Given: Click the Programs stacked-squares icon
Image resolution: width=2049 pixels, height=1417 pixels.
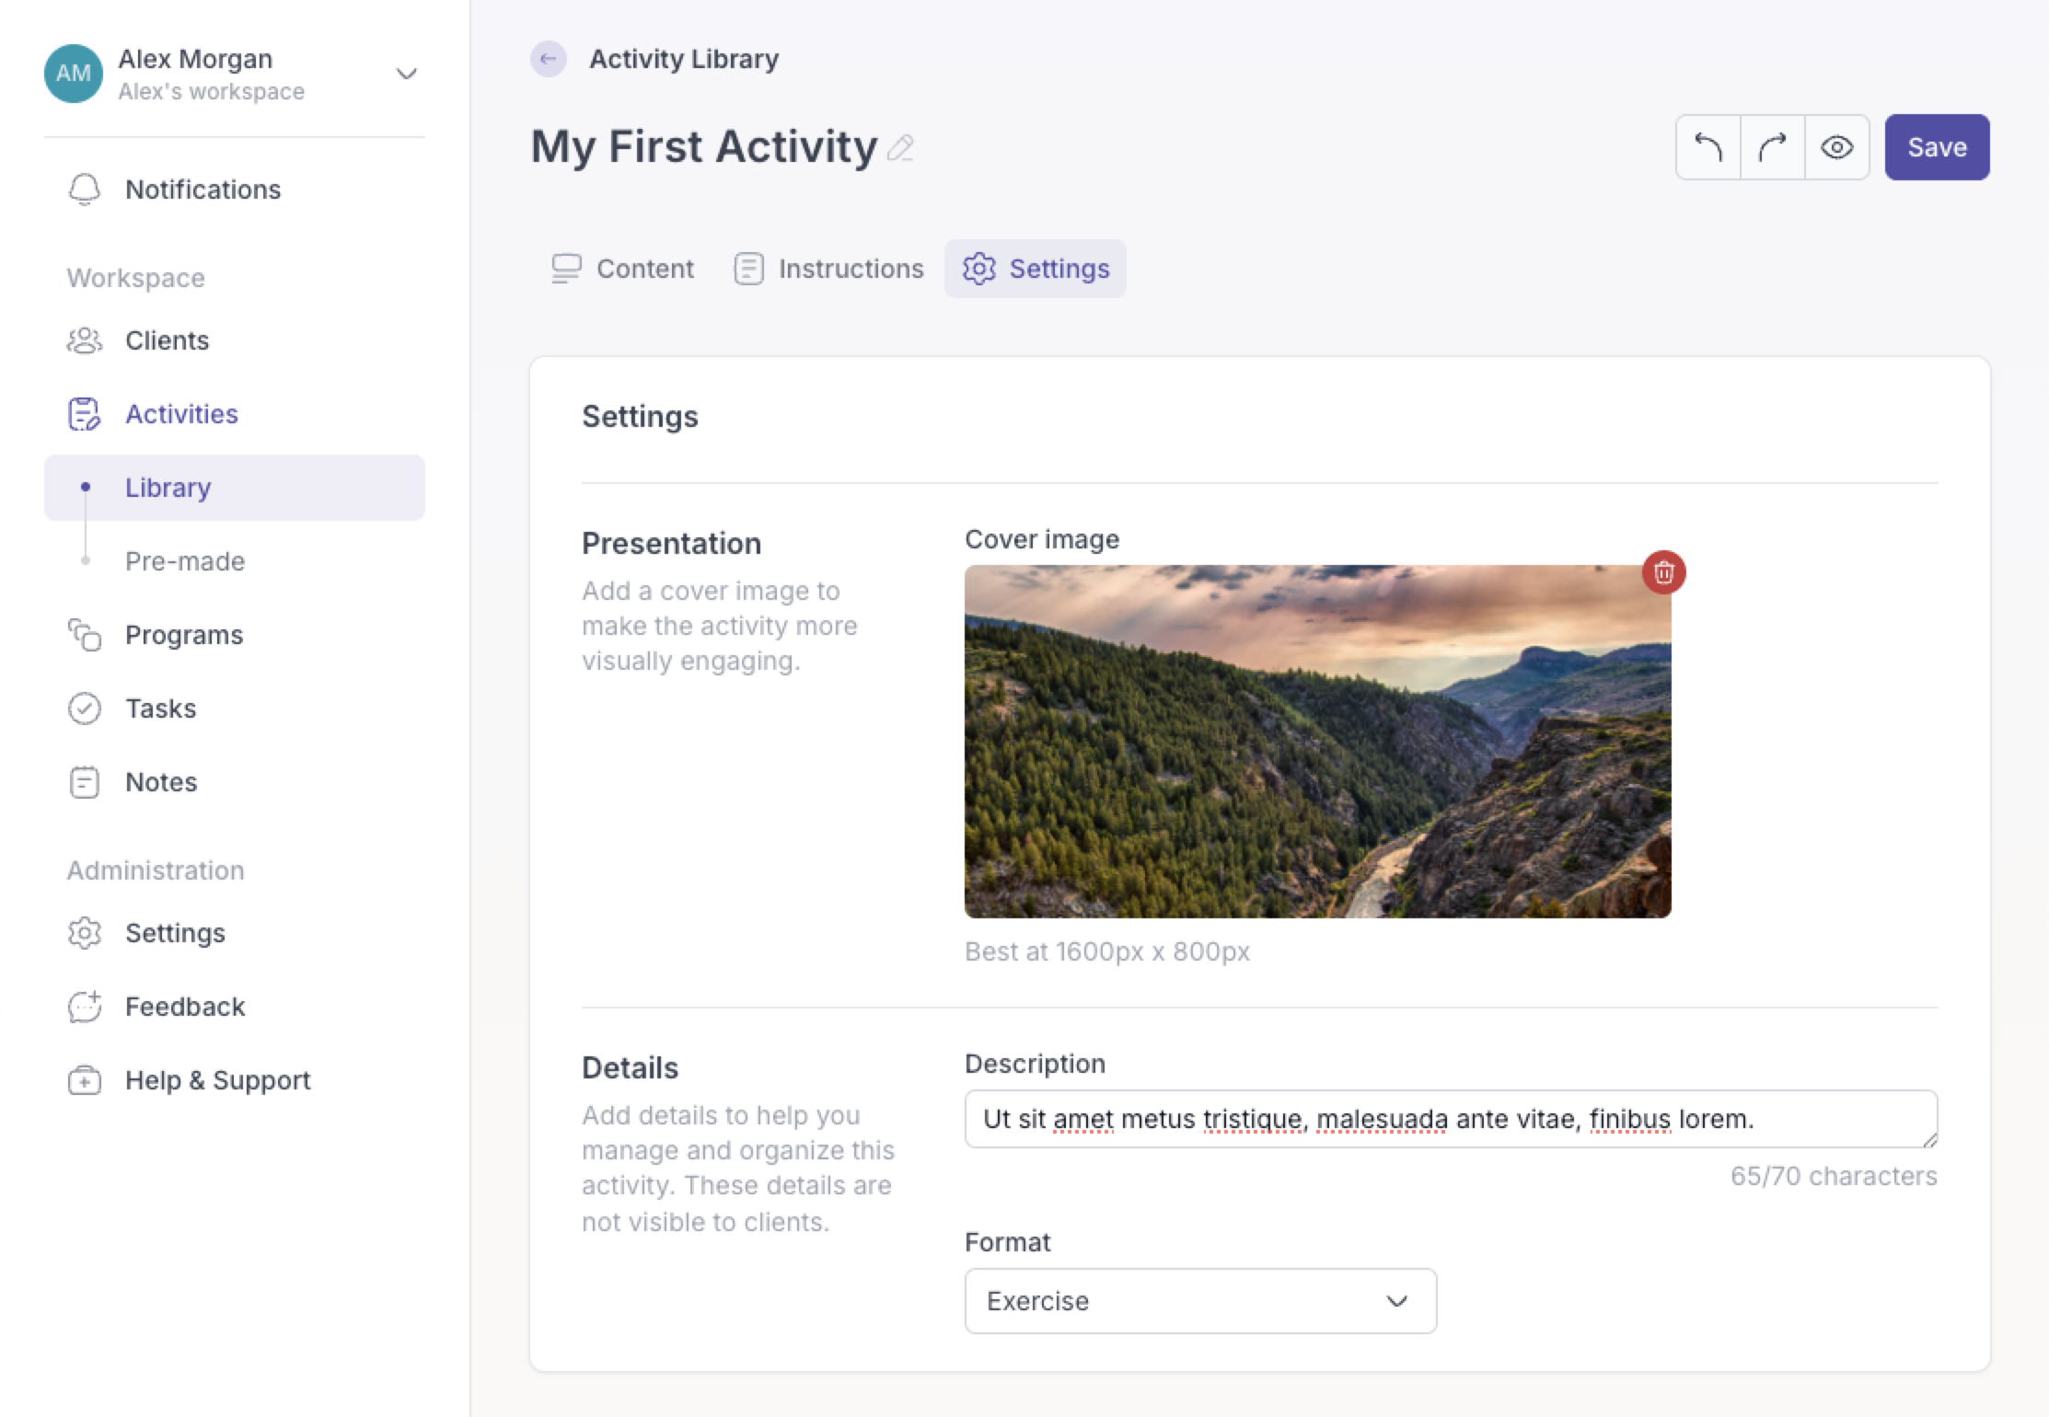Looking at the screenshot, I should (x=85, y=635).
